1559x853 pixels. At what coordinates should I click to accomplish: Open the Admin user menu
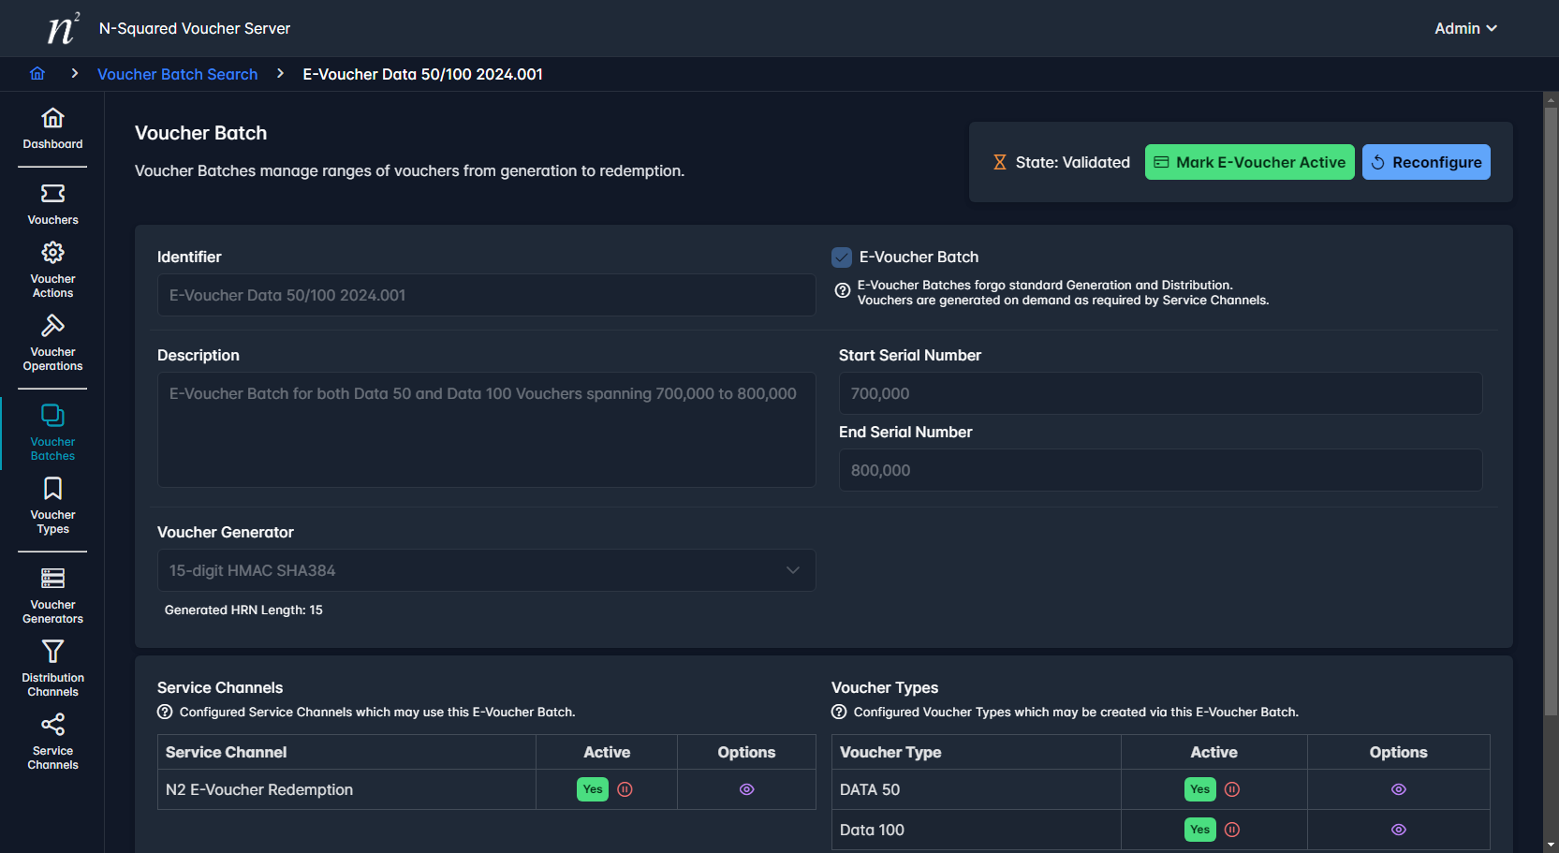pos(1464,28)
